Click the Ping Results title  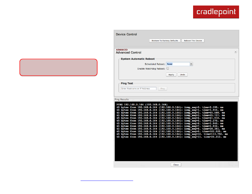point(122,100)
